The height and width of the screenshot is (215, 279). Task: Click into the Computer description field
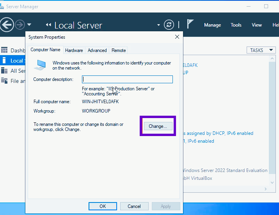pos(127,79)
